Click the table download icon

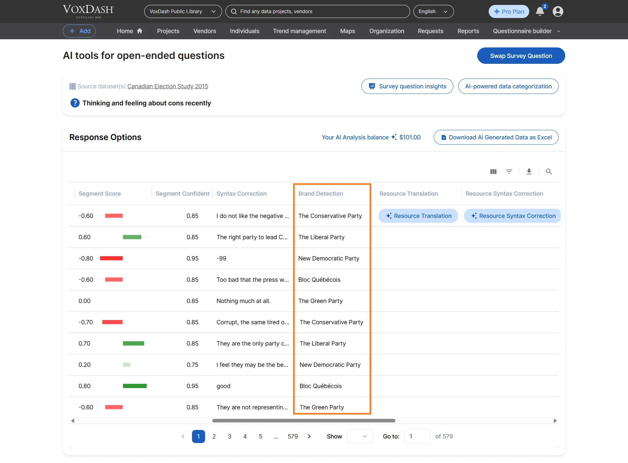point(529,171)
